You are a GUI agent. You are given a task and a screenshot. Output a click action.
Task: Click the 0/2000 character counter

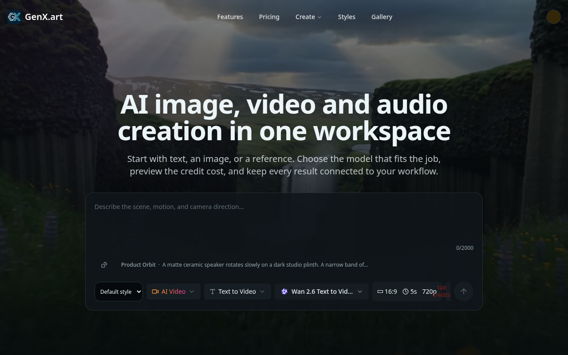pyautogui.click(x=465, y=248)
